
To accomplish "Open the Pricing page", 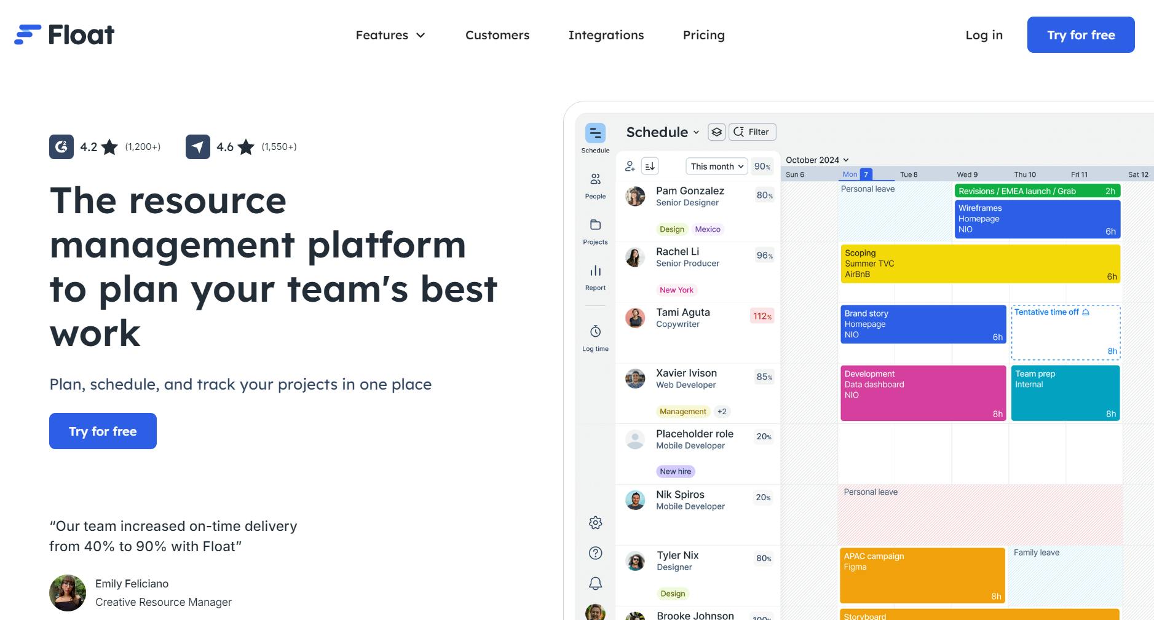I will tap(703, 35).
